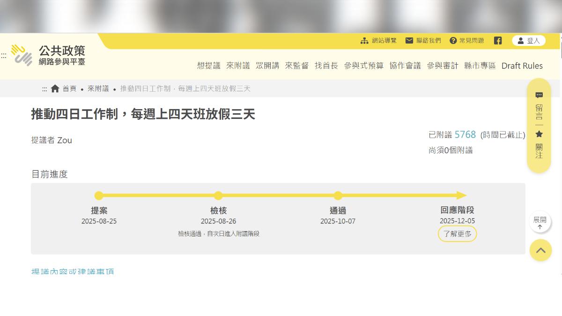Open the Facebook page icon

point(497,41)
